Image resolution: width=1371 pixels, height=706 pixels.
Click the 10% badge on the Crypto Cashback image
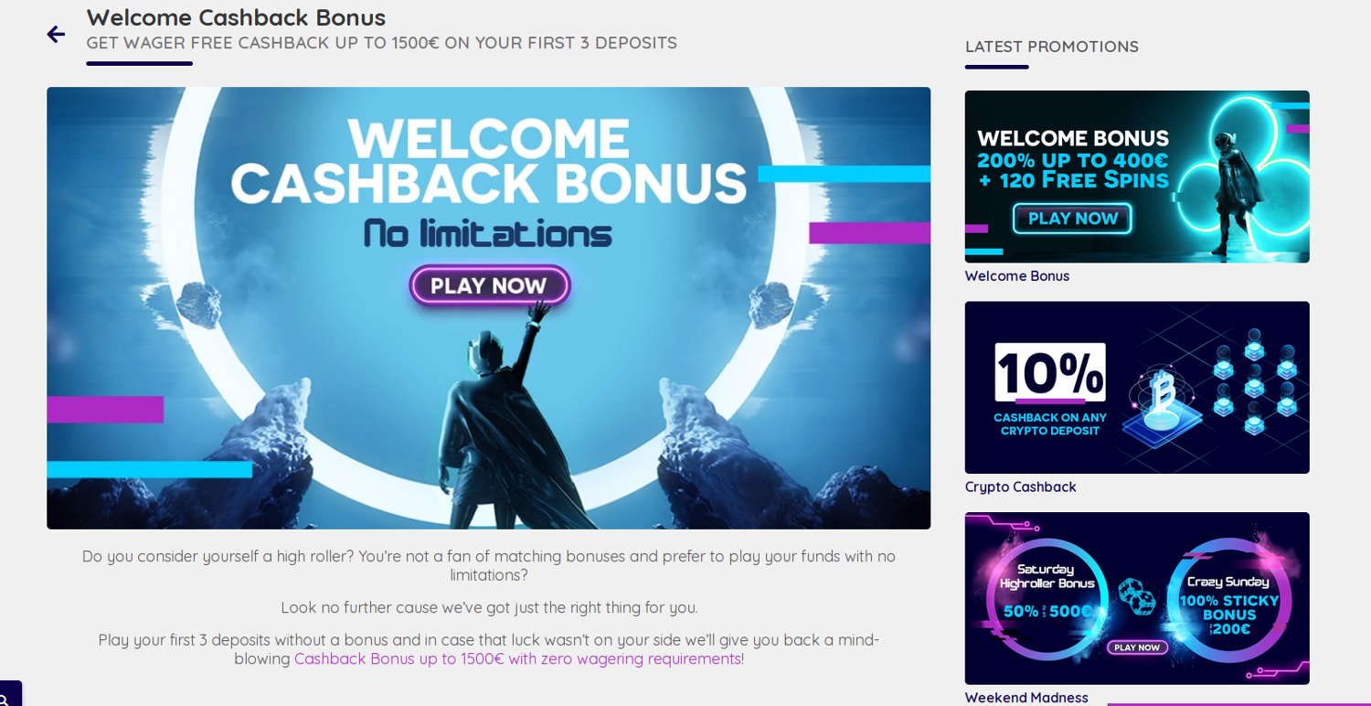1050,372
